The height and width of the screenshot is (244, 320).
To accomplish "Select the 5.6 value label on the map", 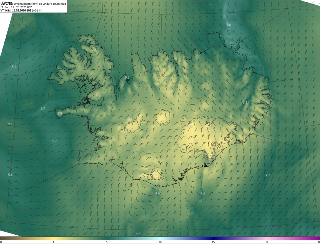I will [x=10, y=175].
